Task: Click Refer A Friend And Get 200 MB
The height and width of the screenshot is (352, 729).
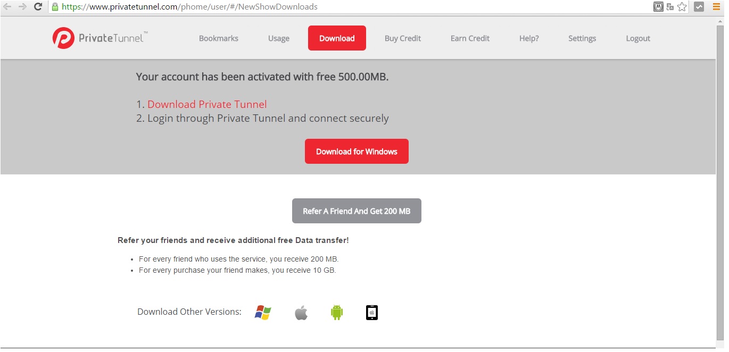Action: (357, 211)
